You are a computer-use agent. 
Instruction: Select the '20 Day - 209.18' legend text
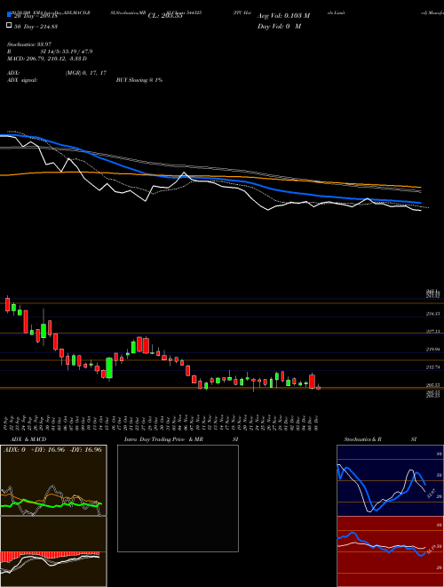click(x=36, y=16)
